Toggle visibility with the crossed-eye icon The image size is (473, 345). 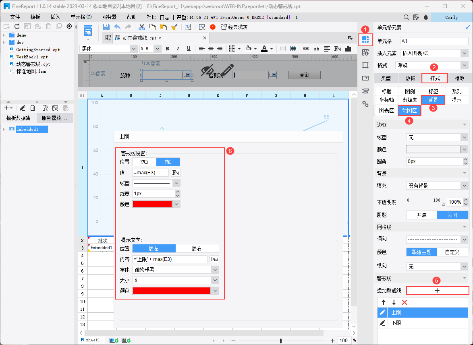pyautogui.click(x=207, y=70)
